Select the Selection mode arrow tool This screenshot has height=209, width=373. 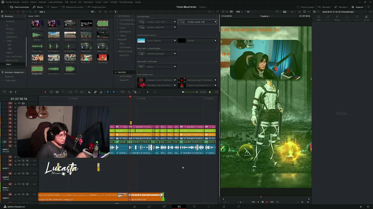45,92
